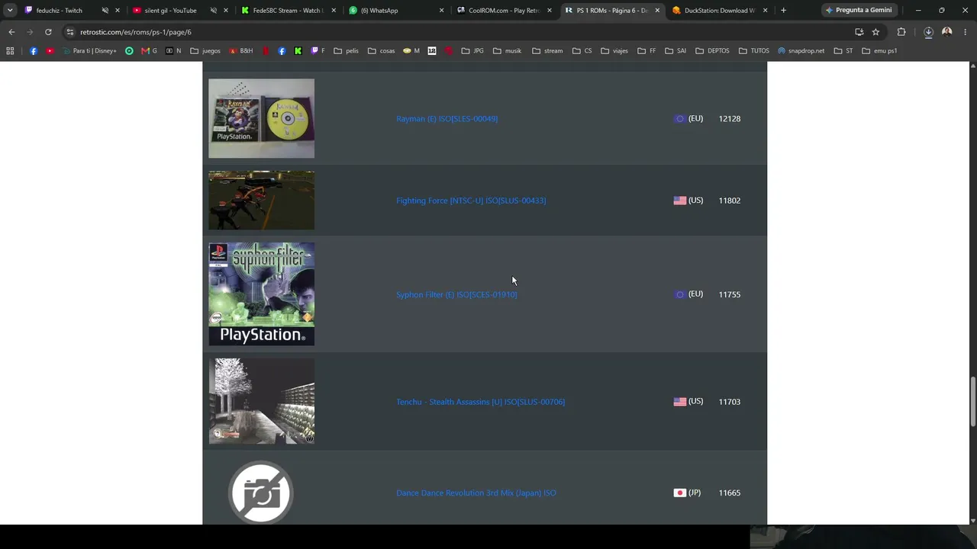Open the first Facebook bookmark
Screen dimensions: 977x549
(x=34, y=51)
